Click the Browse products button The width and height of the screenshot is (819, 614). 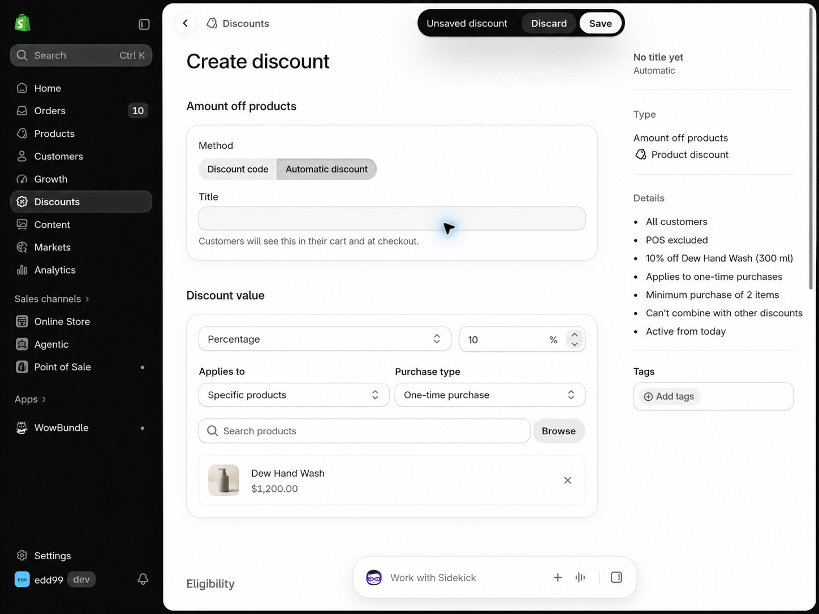point(559,431)
